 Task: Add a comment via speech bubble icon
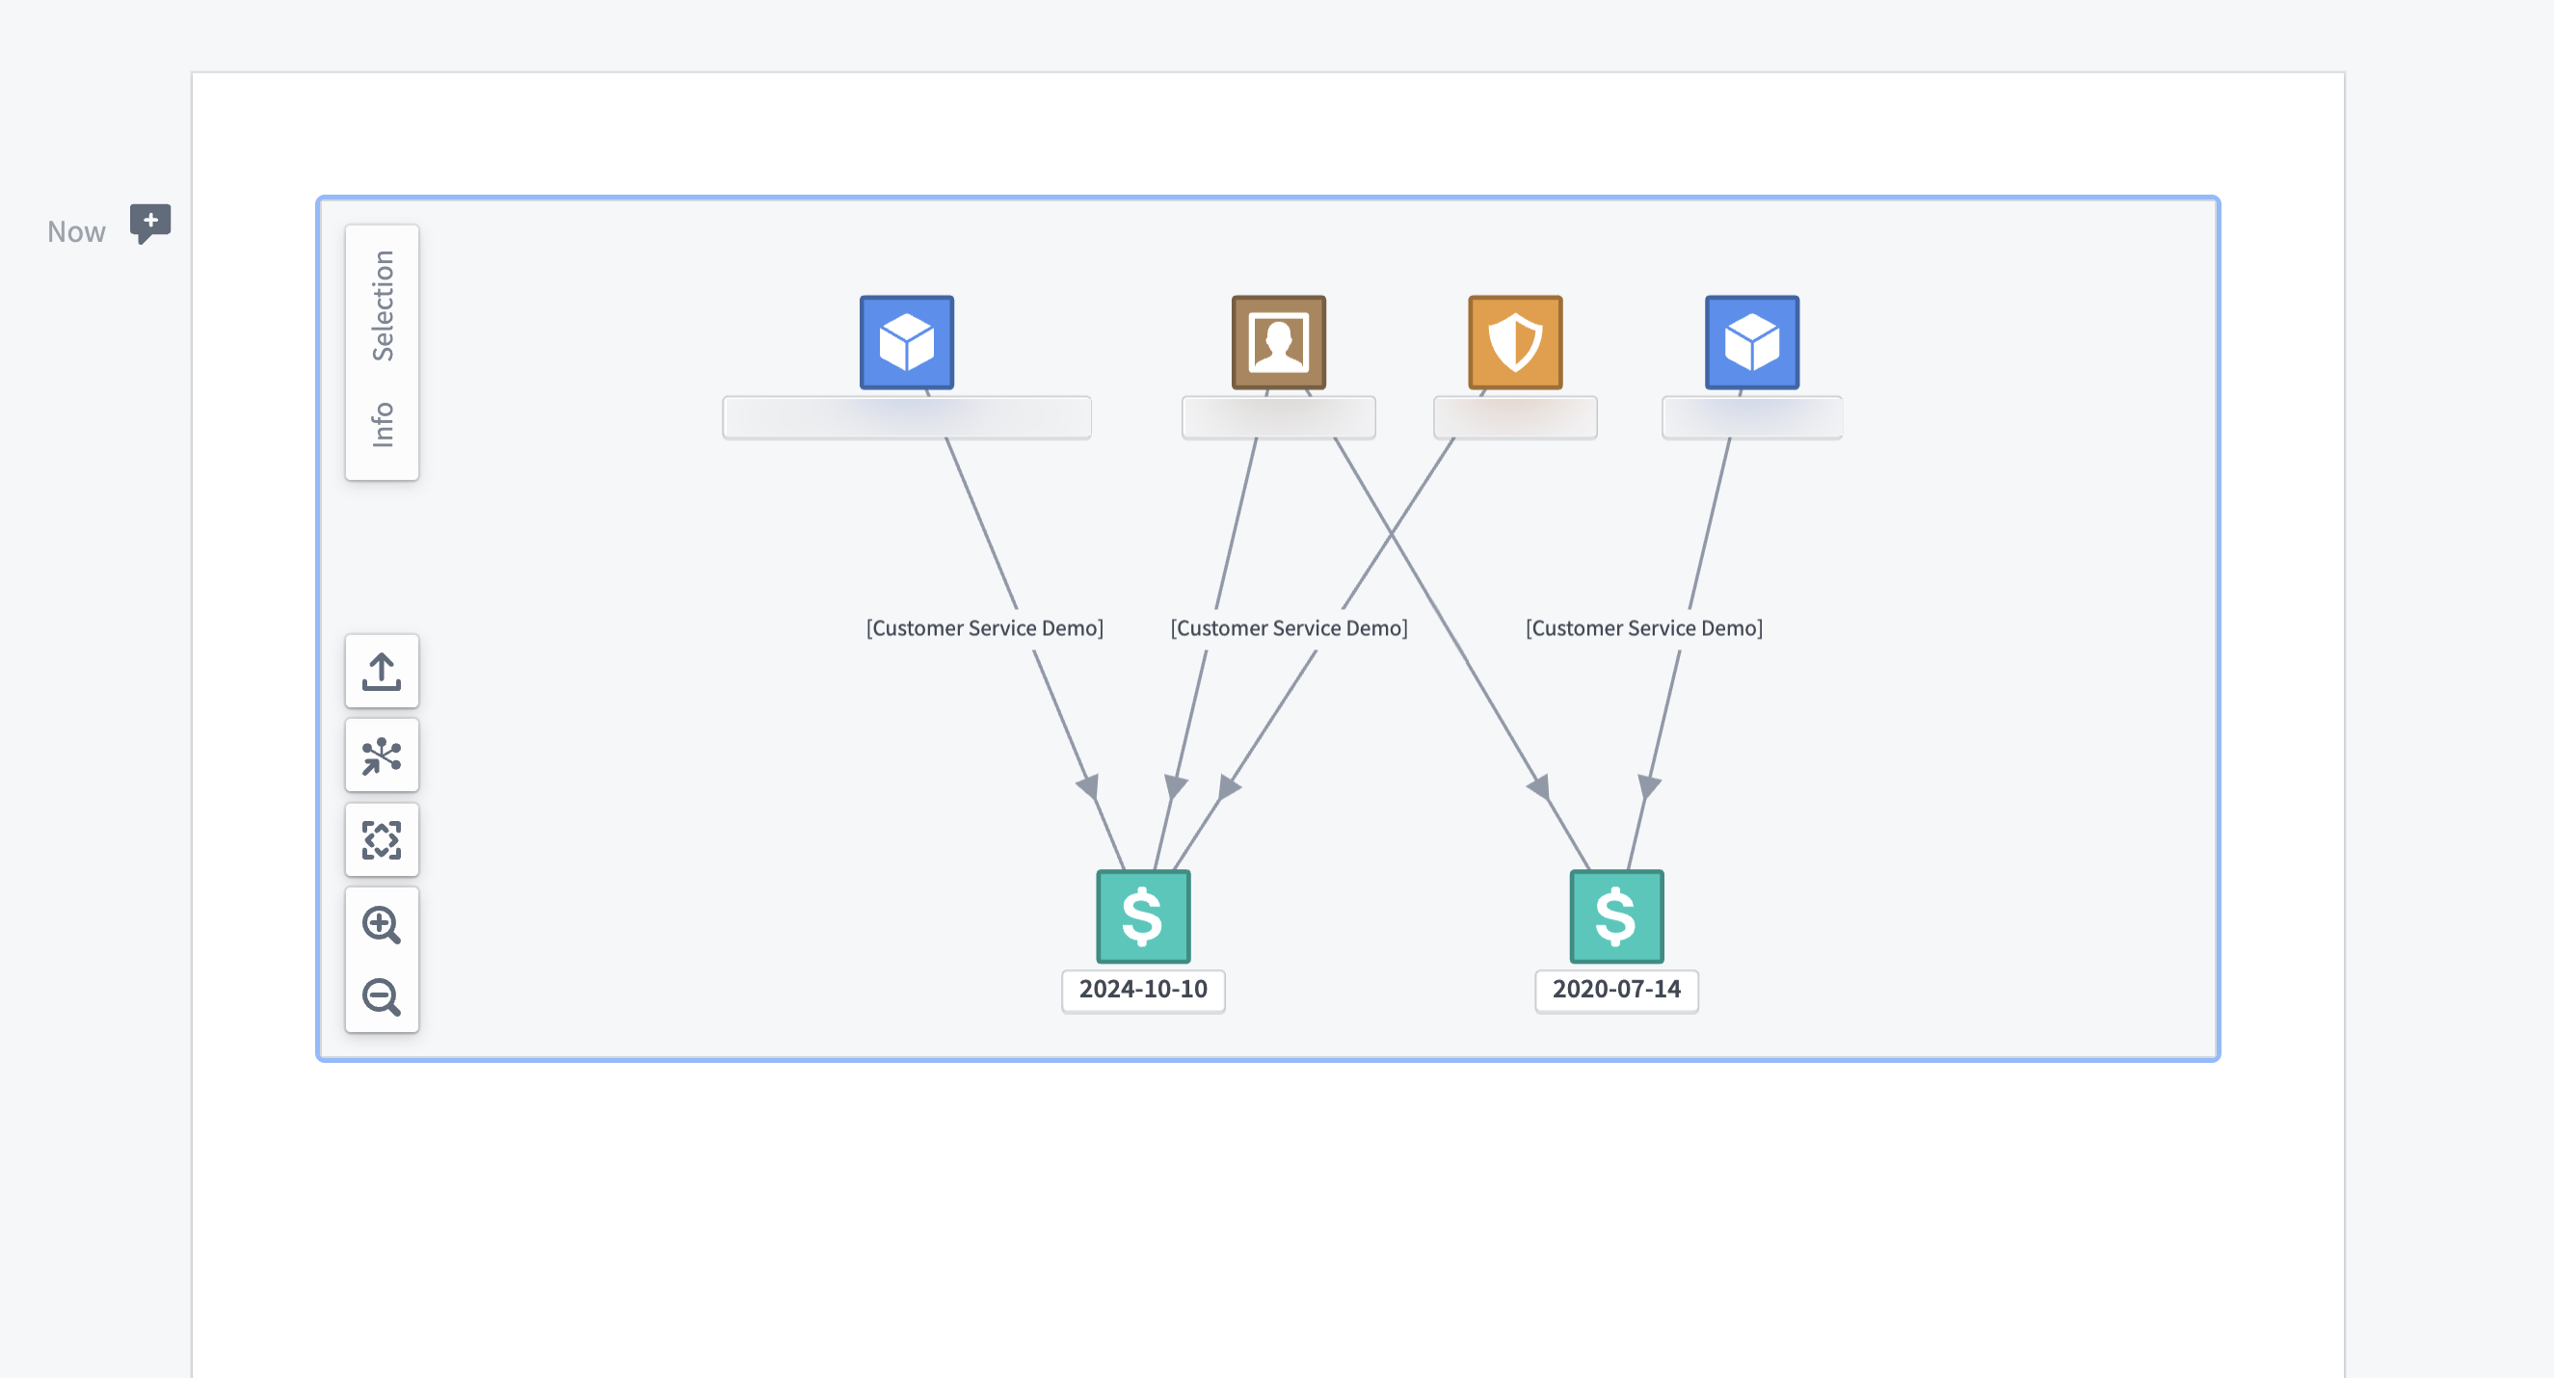click(x=150, y=225)
